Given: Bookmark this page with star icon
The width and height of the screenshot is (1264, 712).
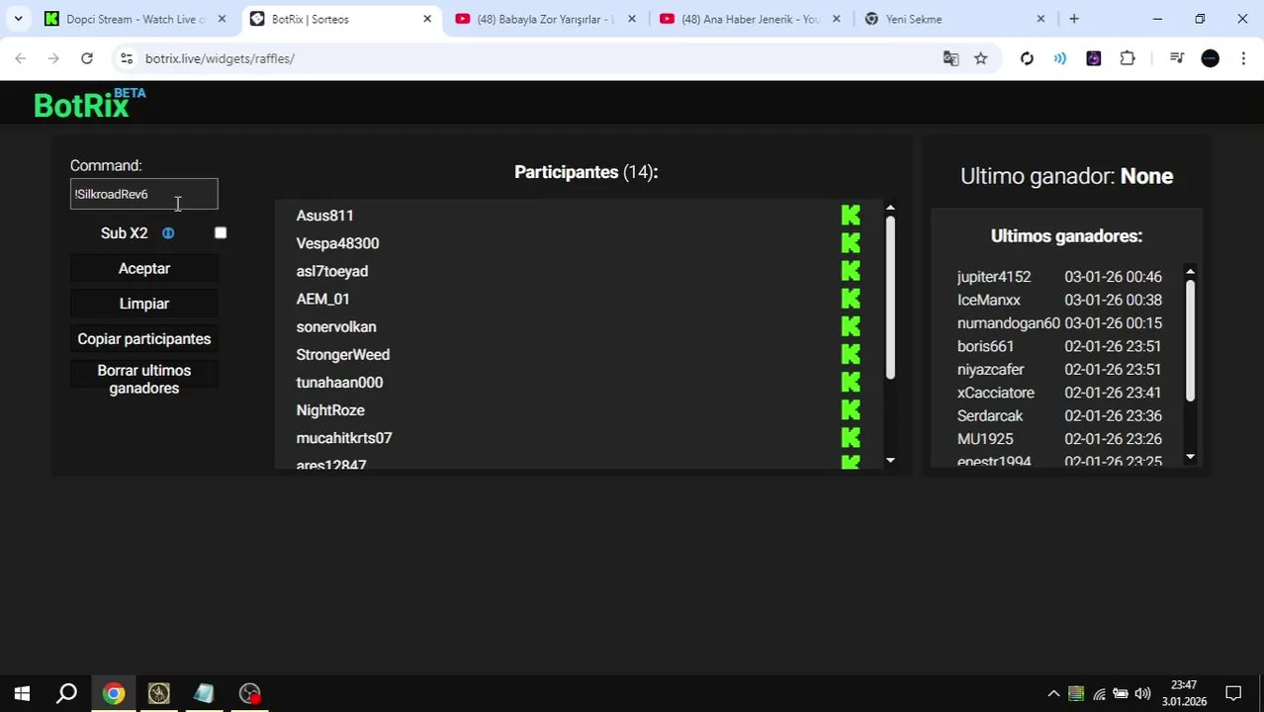Looking at the screenshot, I should tap(980, 58).
